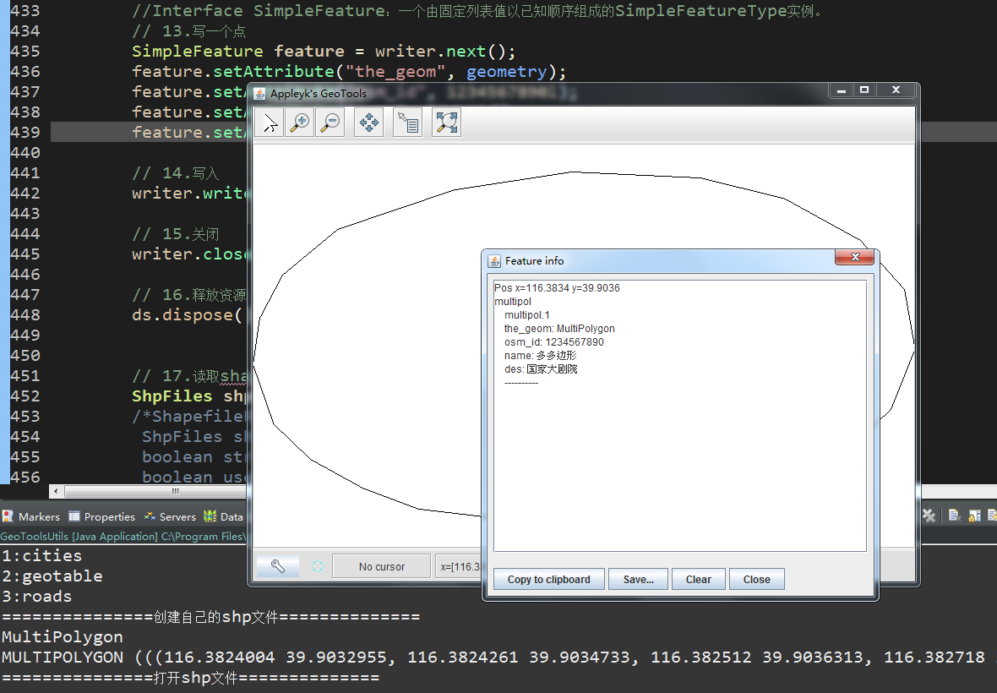
Task: Close the Feature info dialog with red X
Action: click(854, 257)
